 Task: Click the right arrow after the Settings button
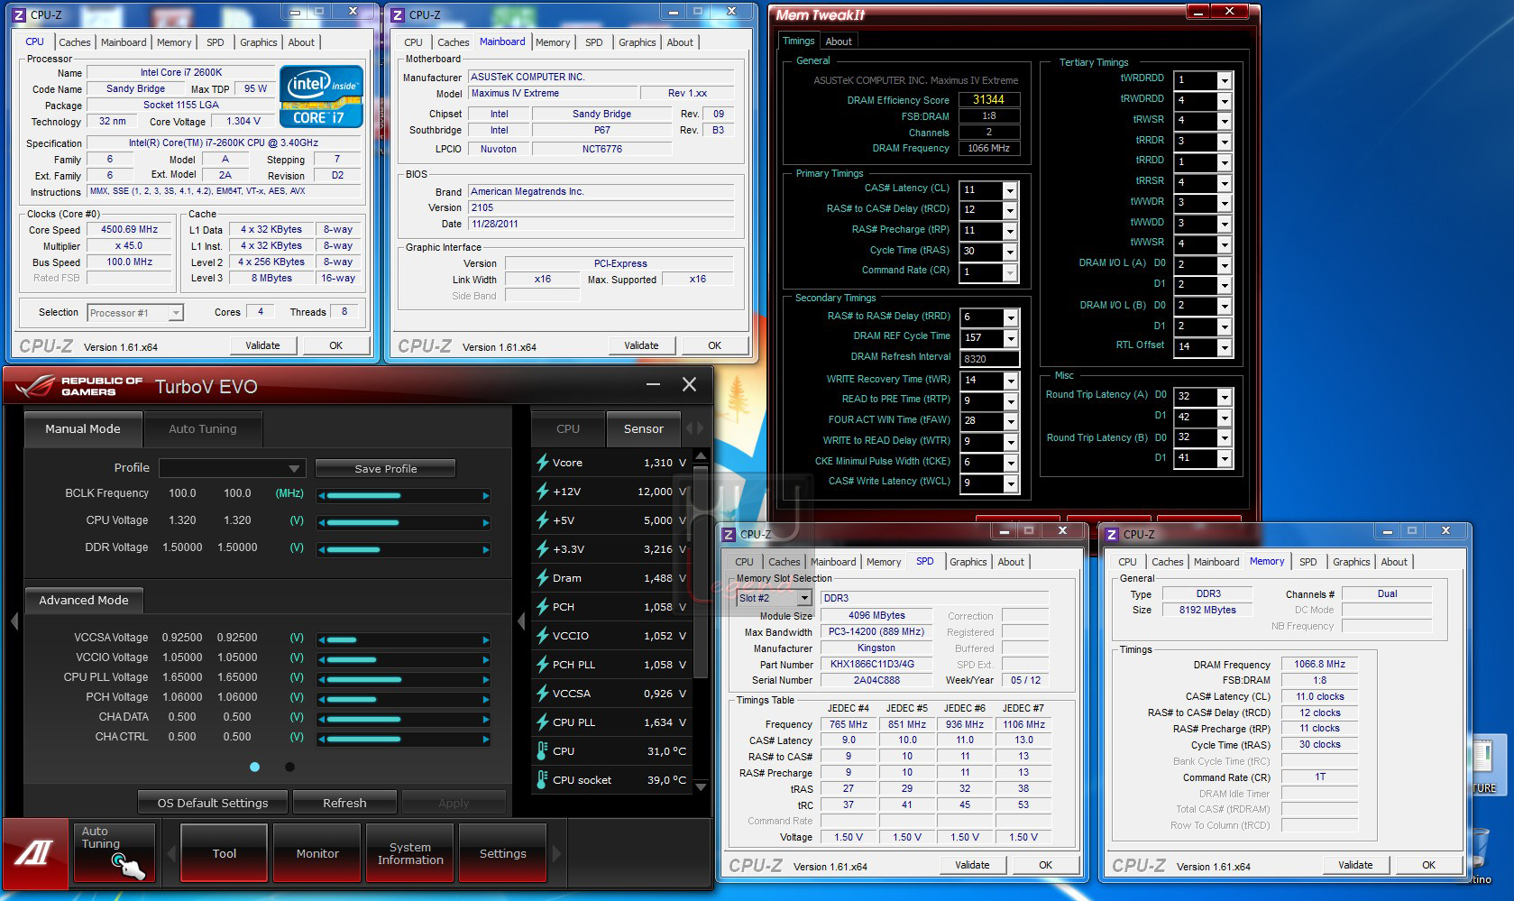556,852
